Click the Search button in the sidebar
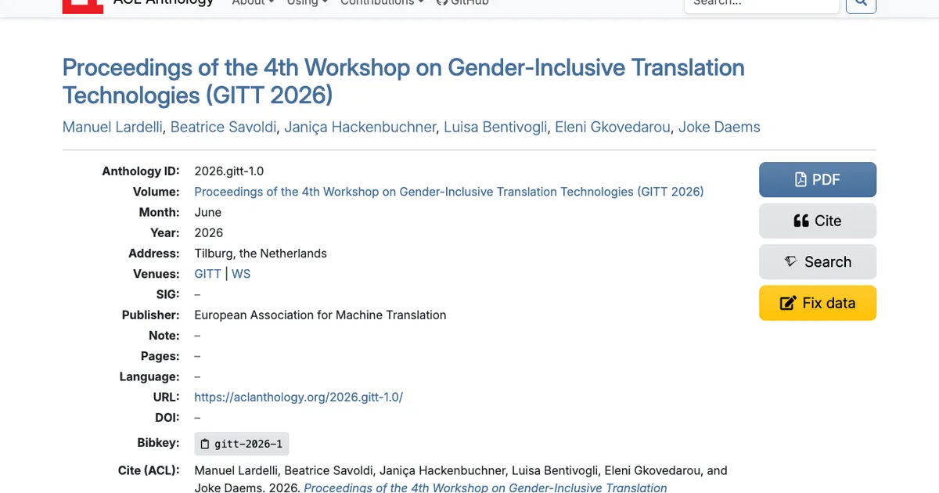This screenshot has width=939, height=493. point(818,262)
